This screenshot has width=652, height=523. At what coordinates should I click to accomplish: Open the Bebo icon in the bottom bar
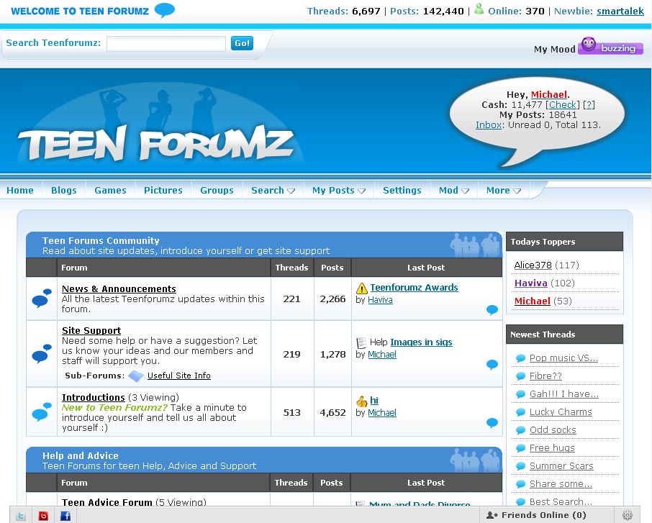[x=43, y=516]
